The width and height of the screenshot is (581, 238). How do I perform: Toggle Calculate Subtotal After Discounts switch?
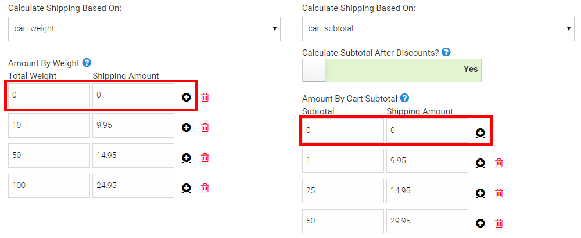(x=392, y=70)
